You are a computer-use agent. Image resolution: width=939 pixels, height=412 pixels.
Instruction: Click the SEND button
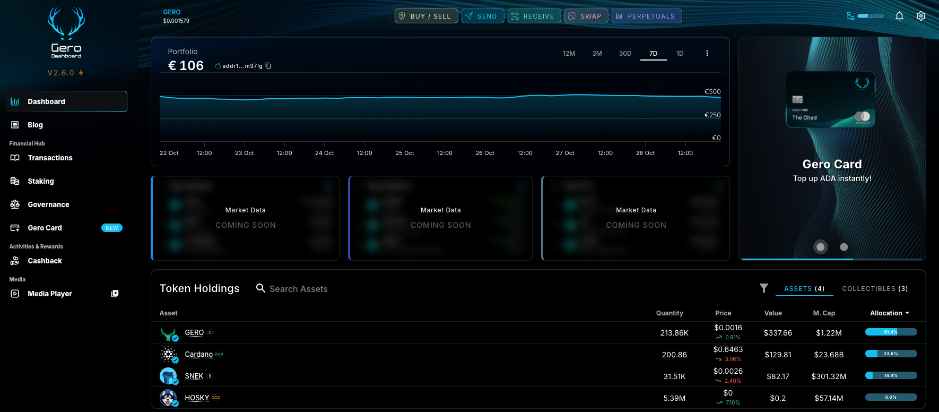click(483, 16)
